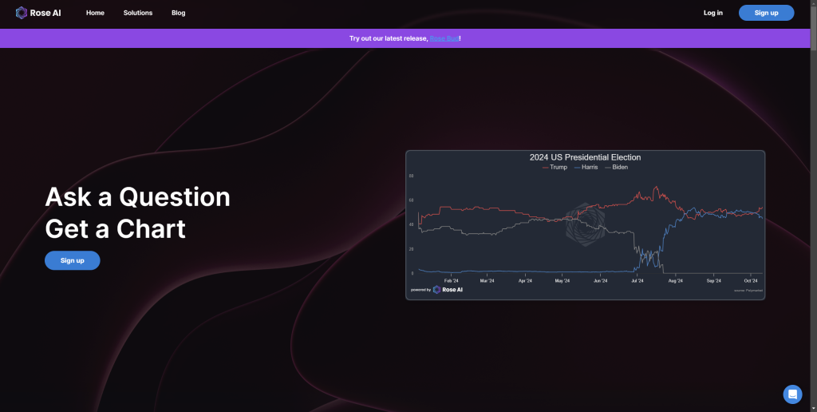Click the Feb '24 axis label
The width and height of the screenshot is (817, 412).
pyautogui.click(x=452, y=280)
